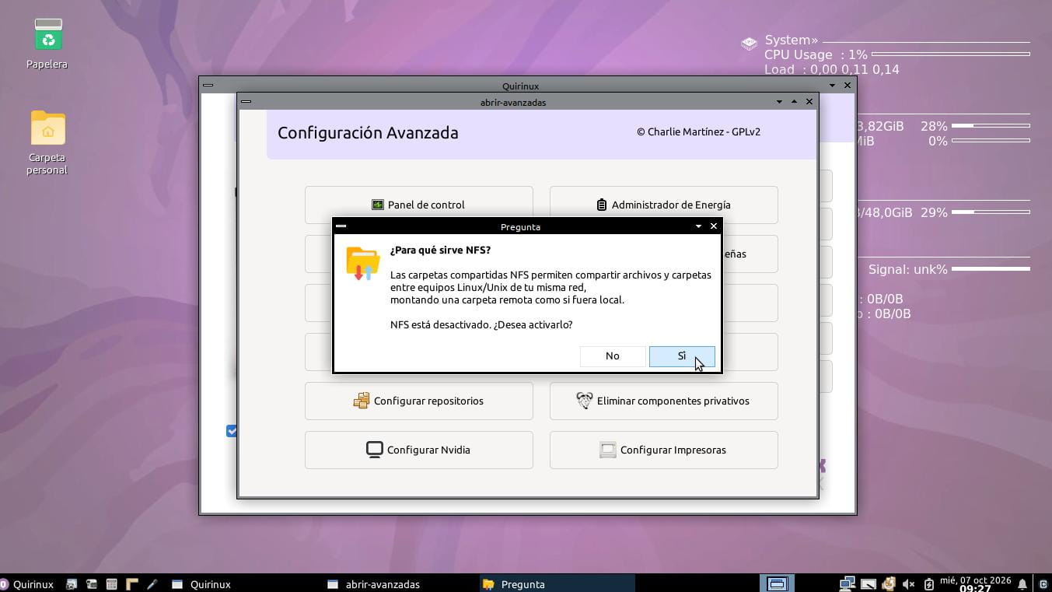Open Administrador de Energía
This screenshot has width=1052, height=592.
[663, 205]
